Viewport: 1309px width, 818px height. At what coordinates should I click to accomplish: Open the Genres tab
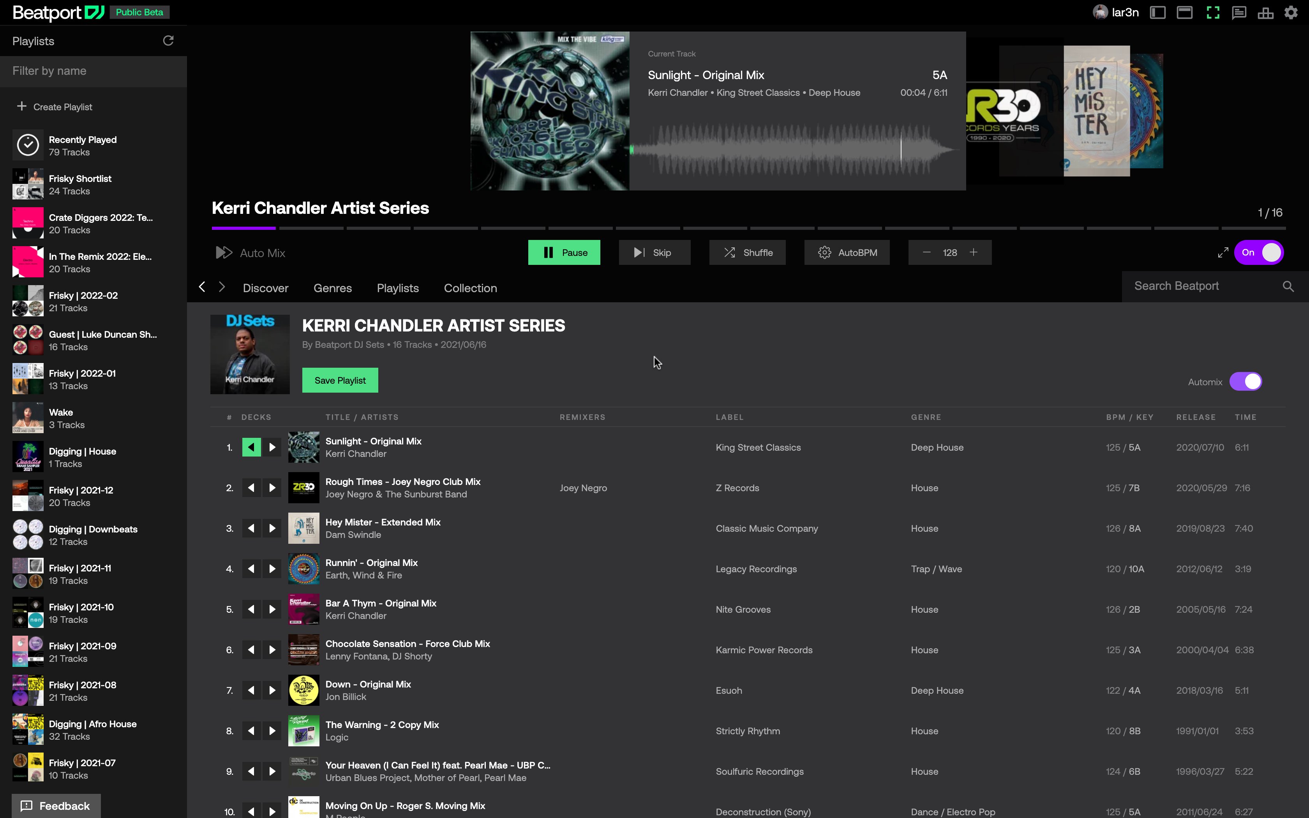pyautogui.click(x=333, y=288)
